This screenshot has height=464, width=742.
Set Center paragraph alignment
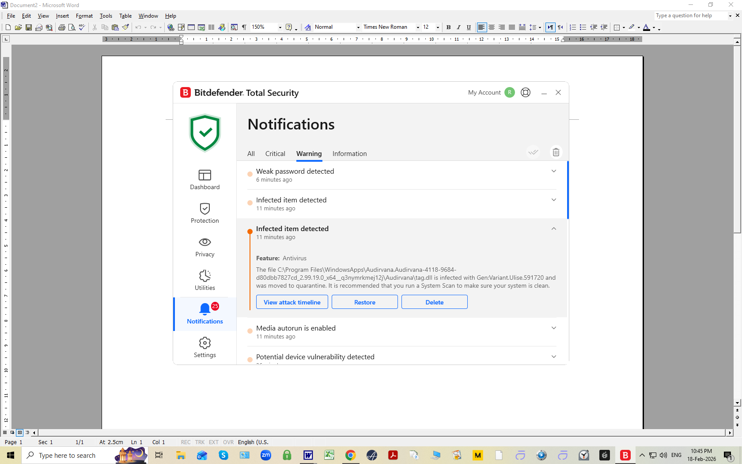point(492,27)
